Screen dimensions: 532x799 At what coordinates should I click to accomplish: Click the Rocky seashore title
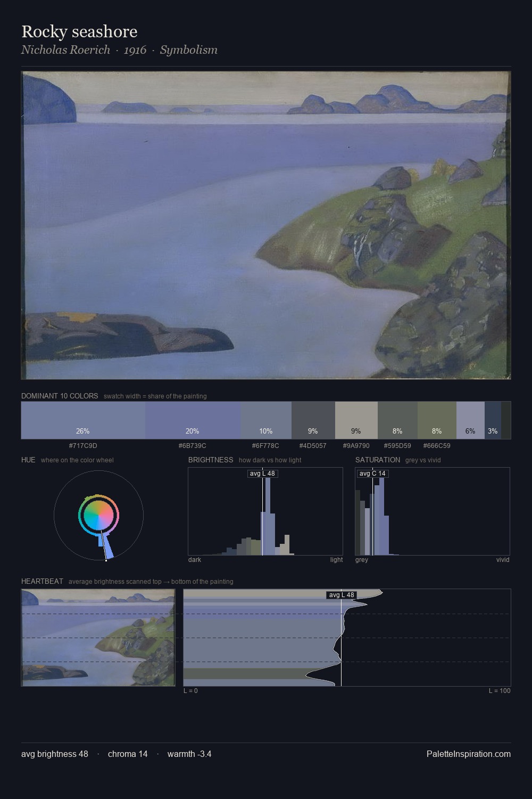[79, 31]
